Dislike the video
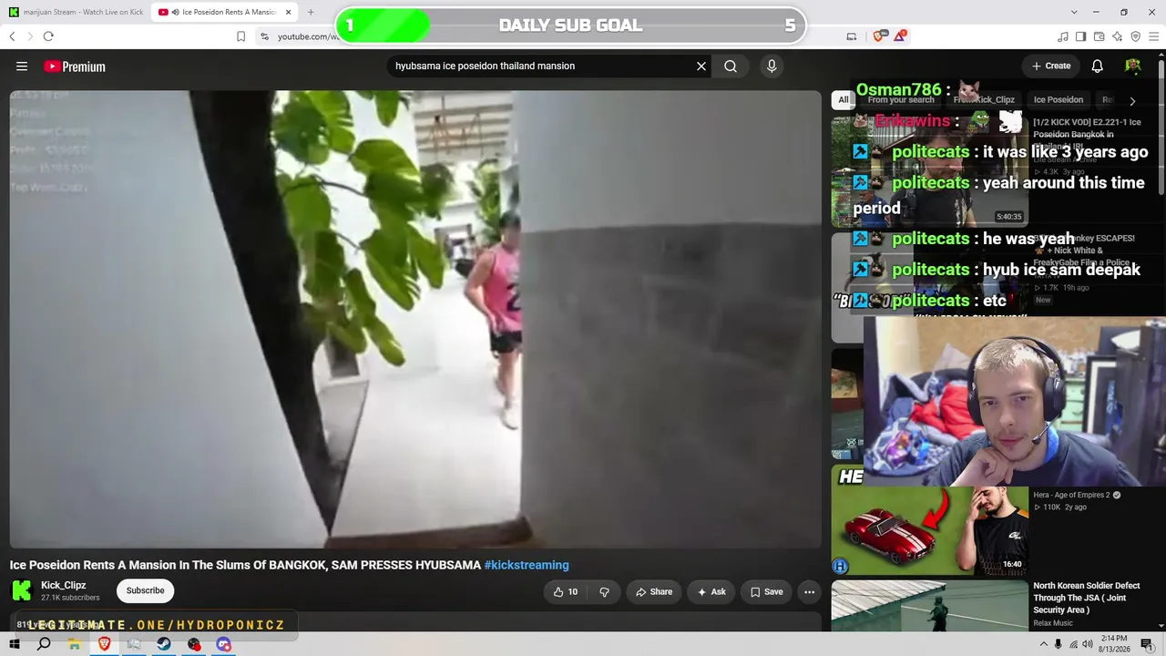The image size is (1166, 656). [604, 591]
